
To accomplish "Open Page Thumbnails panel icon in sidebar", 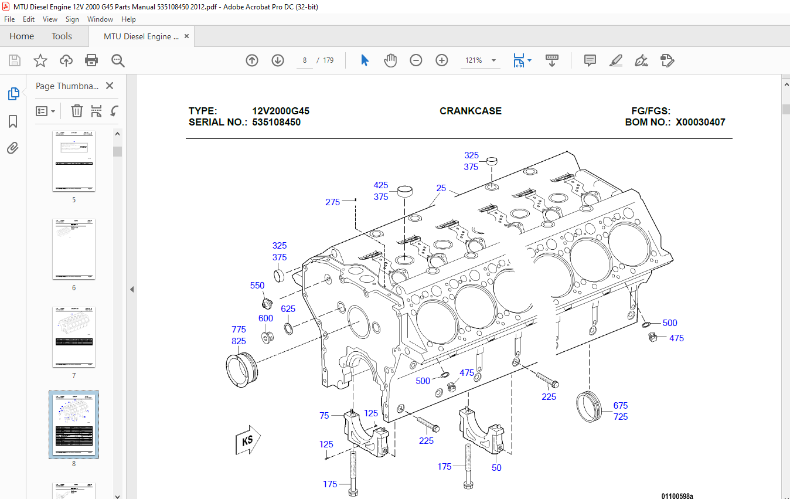I will (13, 94).
